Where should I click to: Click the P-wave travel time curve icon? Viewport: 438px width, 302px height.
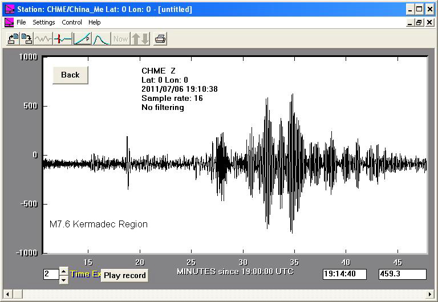[82, 39]
